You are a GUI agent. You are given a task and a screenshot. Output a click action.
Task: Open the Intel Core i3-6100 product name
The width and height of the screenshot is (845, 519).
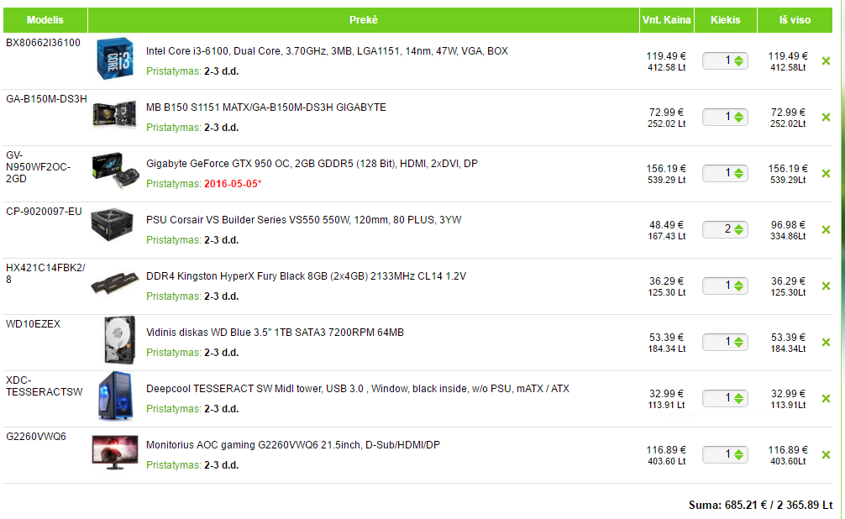click(x=327, y=51)
